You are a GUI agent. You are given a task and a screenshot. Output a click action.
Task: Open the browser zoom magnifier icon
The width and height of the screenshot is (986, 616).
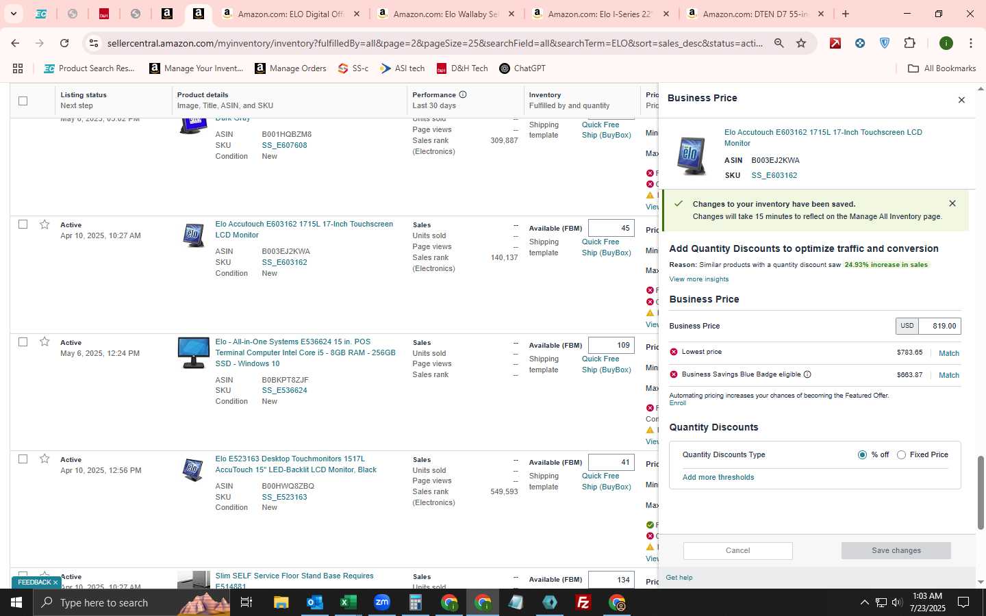coord(779,43)
